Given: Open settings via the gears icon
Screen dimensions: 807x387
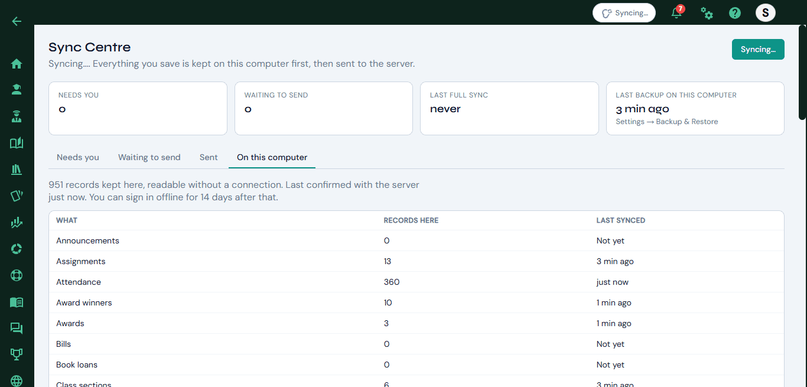Looking at the screenshot, I should 707,13.
